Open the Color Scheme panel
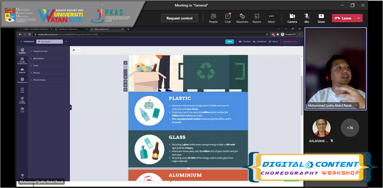383x188 pixels. [22, 100]
